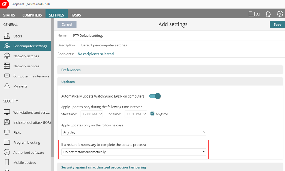285x171 pixels.
Task: Open the restart behavior dropdown
Action: click(x=133, y=152)
